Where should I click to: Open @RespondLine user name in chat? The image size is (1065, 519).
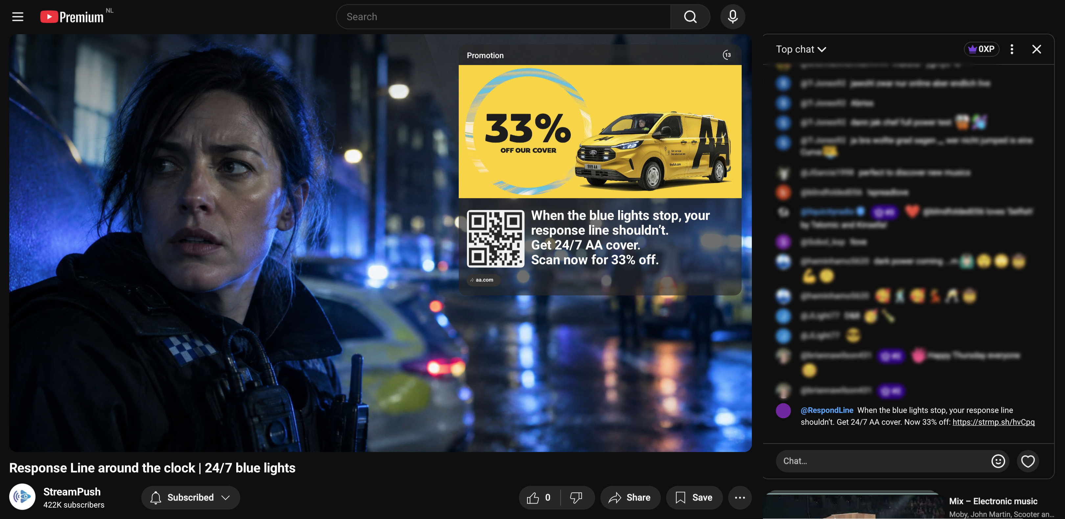click(826, 410)
